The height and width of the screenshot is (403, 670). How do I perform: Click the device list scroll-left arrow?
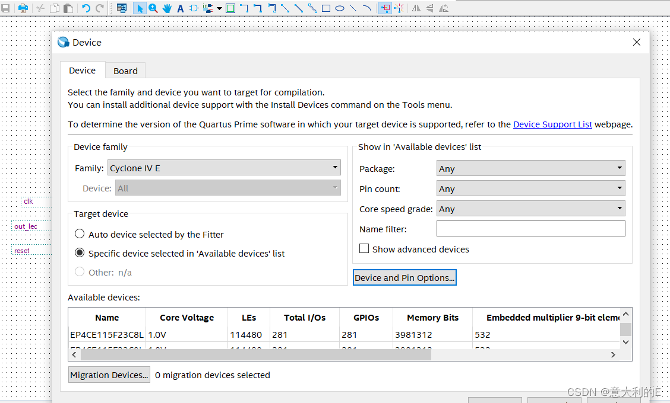[74, 355]
